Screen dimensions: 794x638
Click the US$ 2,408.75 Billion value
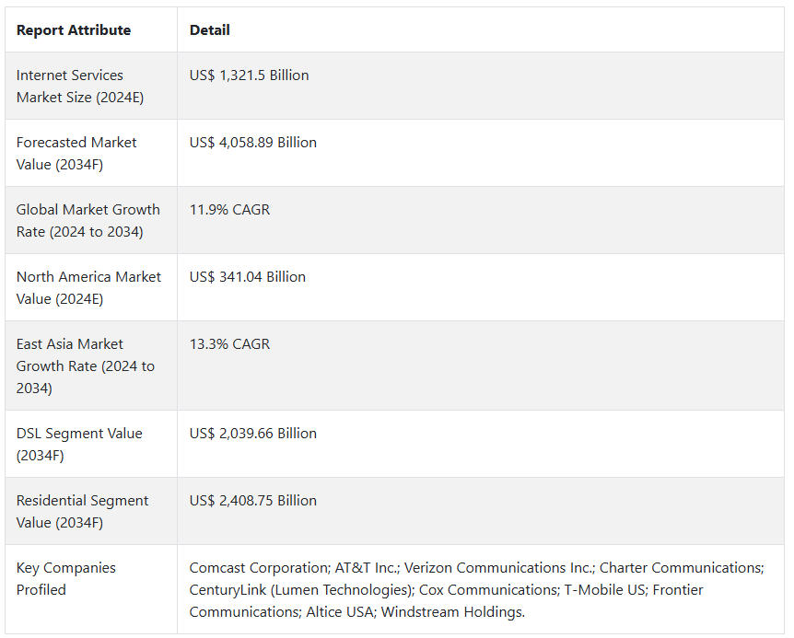coord(253,501)
